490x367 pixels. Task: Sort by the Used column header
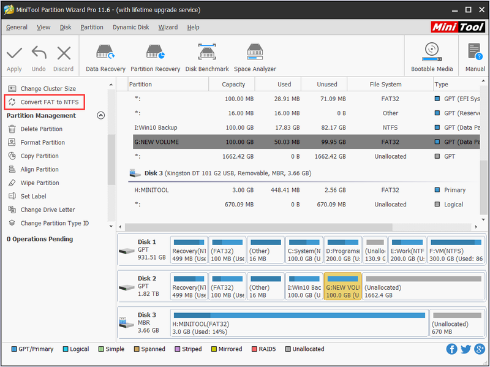(278, 85)
